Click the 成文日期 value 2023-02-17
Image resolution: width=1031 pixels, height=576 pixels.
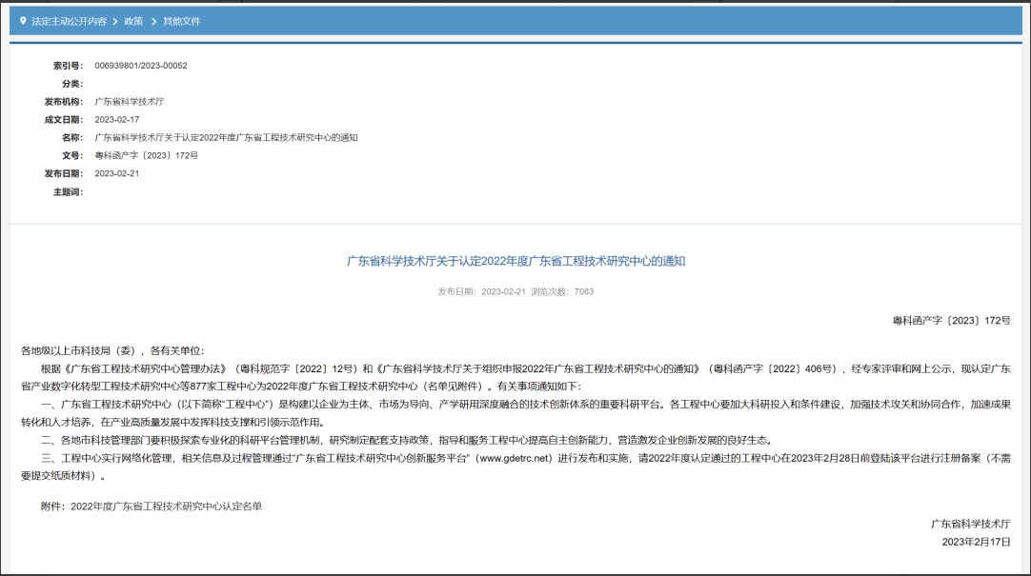pos(117,119)
